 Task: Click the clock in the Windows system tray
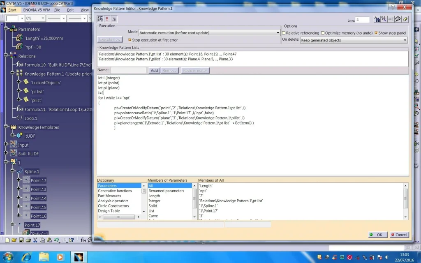404,257
